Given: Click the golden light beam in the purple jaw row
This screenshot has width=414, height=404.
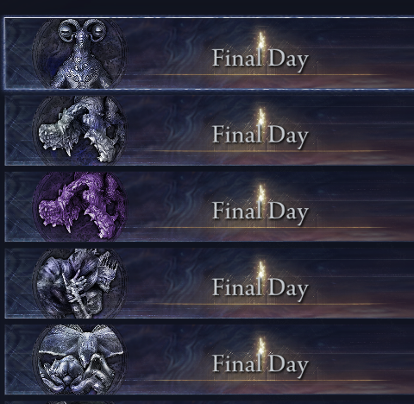Looking at the screenshot, I should point(260,194).
